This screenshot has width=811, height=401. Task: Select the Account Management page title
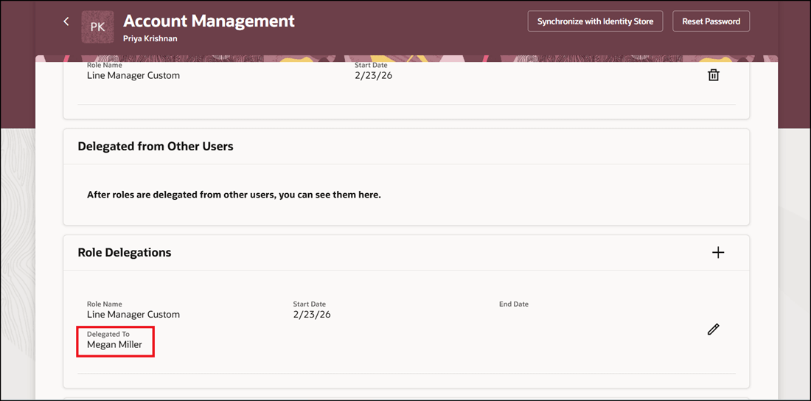[x=209, y=21]
